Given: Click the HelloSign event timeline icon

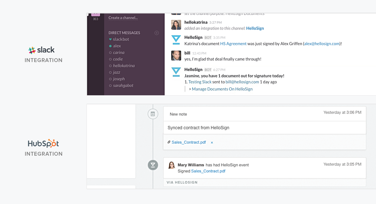Looking at the screenshot, I should 153,165.
